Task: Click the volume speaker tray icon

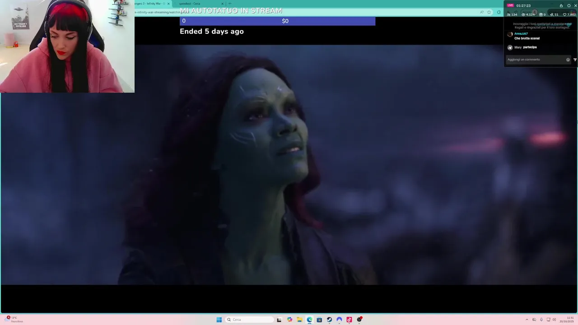Action: (x=554, y=320)
